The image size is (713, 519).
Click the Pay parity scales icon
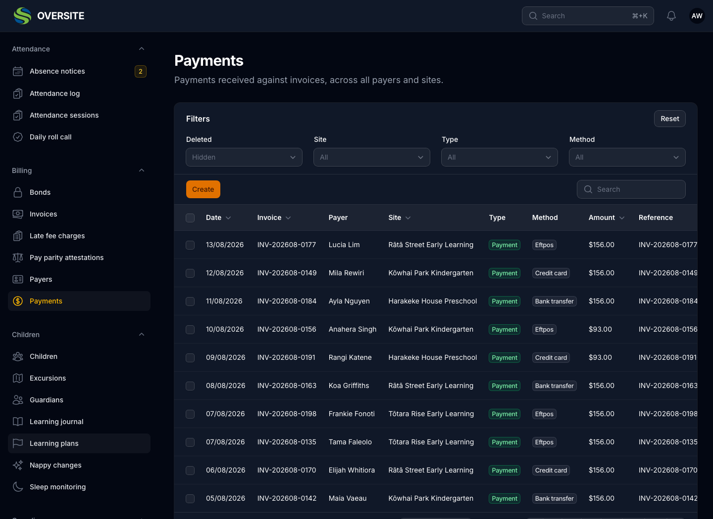tap(18, 258)
